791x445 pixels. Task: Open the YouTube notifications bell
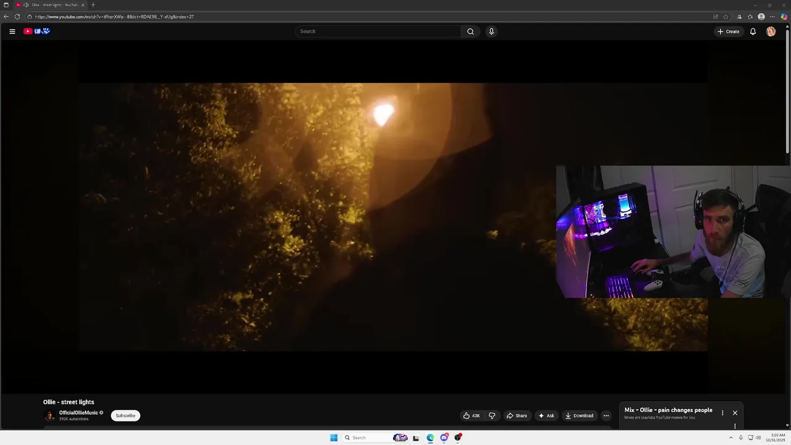point(753,32)
